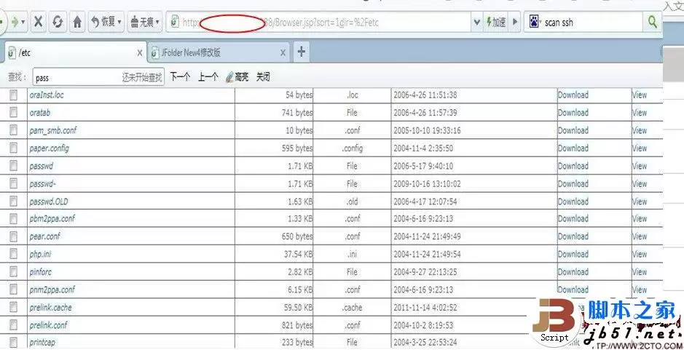Open the printcap file link
Viewport: 684px width, 350px height.
click(x=42, y=343)
